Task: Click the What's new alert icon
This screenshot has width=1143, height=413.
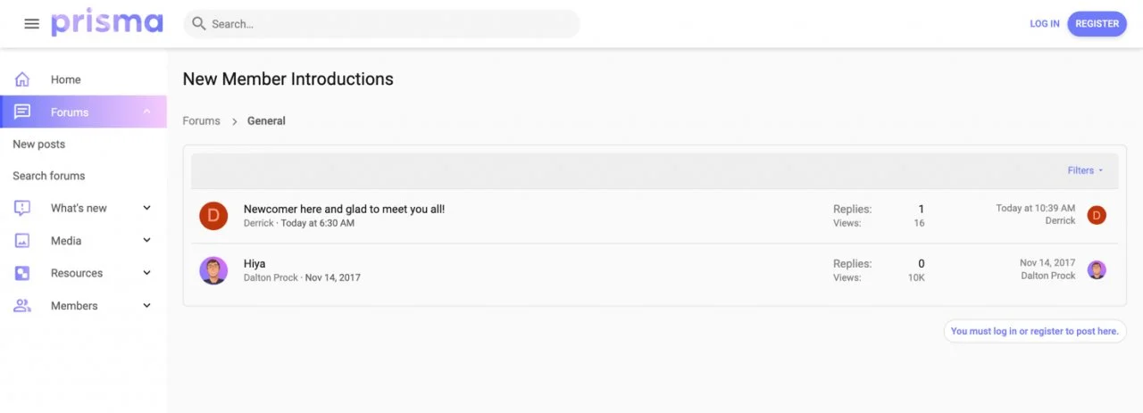Action: pyautogui.click(x=22, y=208)
